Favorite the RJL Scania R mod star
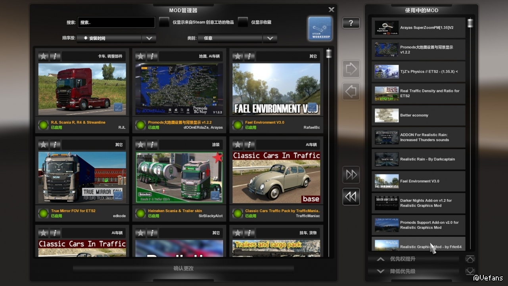 (44, 56)
